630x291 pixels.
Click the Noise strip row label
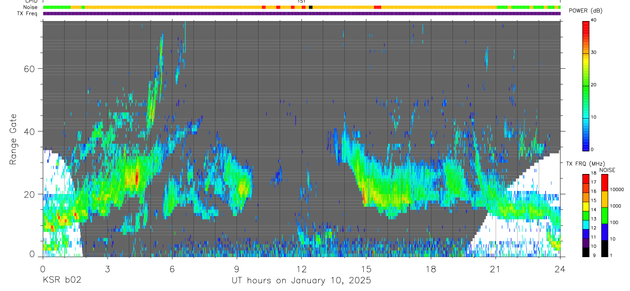[31, 7]
